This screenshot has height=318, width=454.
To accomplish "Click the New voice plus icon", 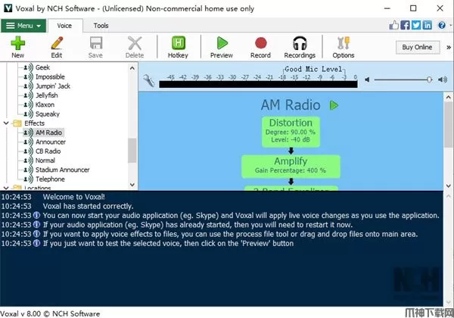I will click(x=18, y=43).
